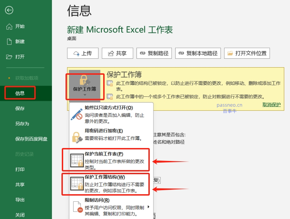Image resolution: width=290 pixels, height=219 pixels.
Task: Click the sheet lock icon for 保护工作簿结构
Action: (77, 183)
